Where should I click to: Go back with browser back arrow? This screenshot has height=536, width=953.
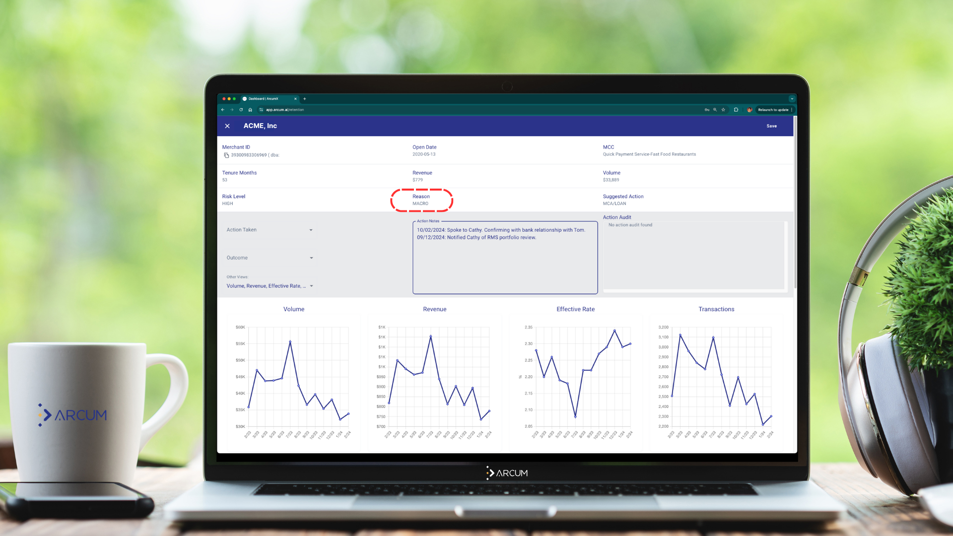coord(223,110)
